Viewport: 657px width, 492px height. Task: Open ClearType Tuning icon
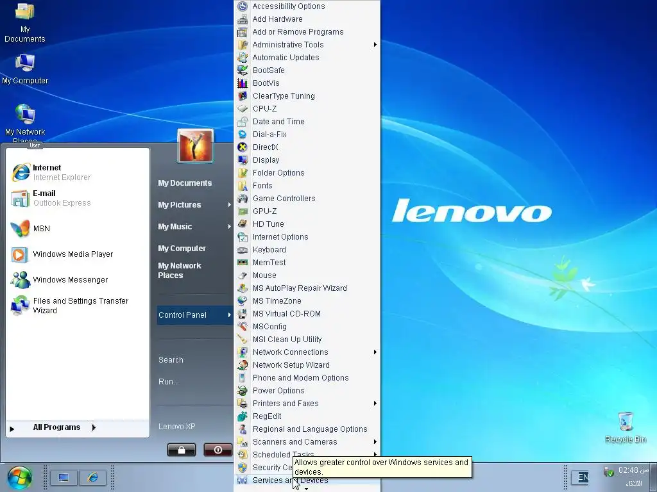point(242,96)
